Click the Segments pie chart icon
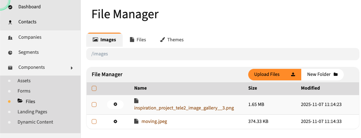 10,53
